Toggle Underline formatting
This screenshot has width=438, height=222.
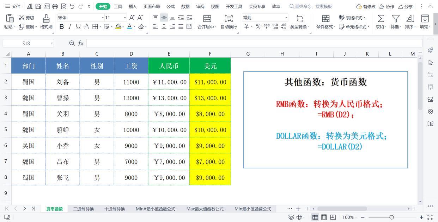(78, 26)
